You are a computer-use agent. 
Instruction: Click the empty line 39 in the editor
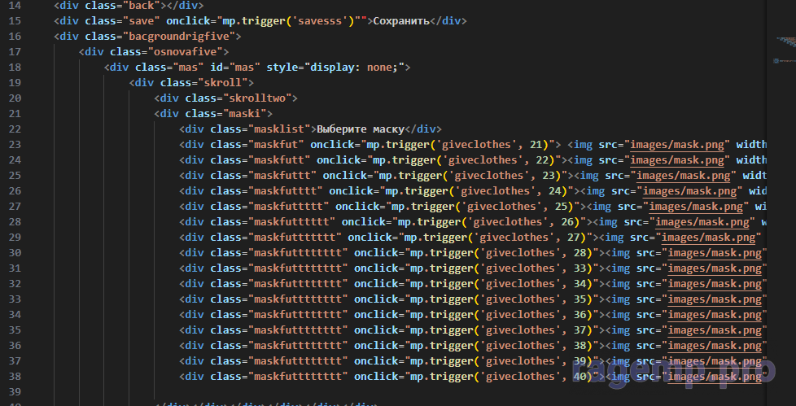pos(326,392)
